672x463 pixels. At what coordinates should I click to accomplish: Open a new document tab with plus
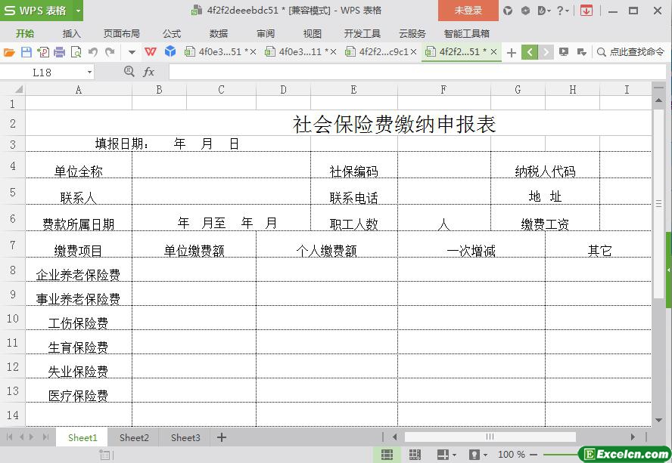pyautogui.click(x=512, y=52)
